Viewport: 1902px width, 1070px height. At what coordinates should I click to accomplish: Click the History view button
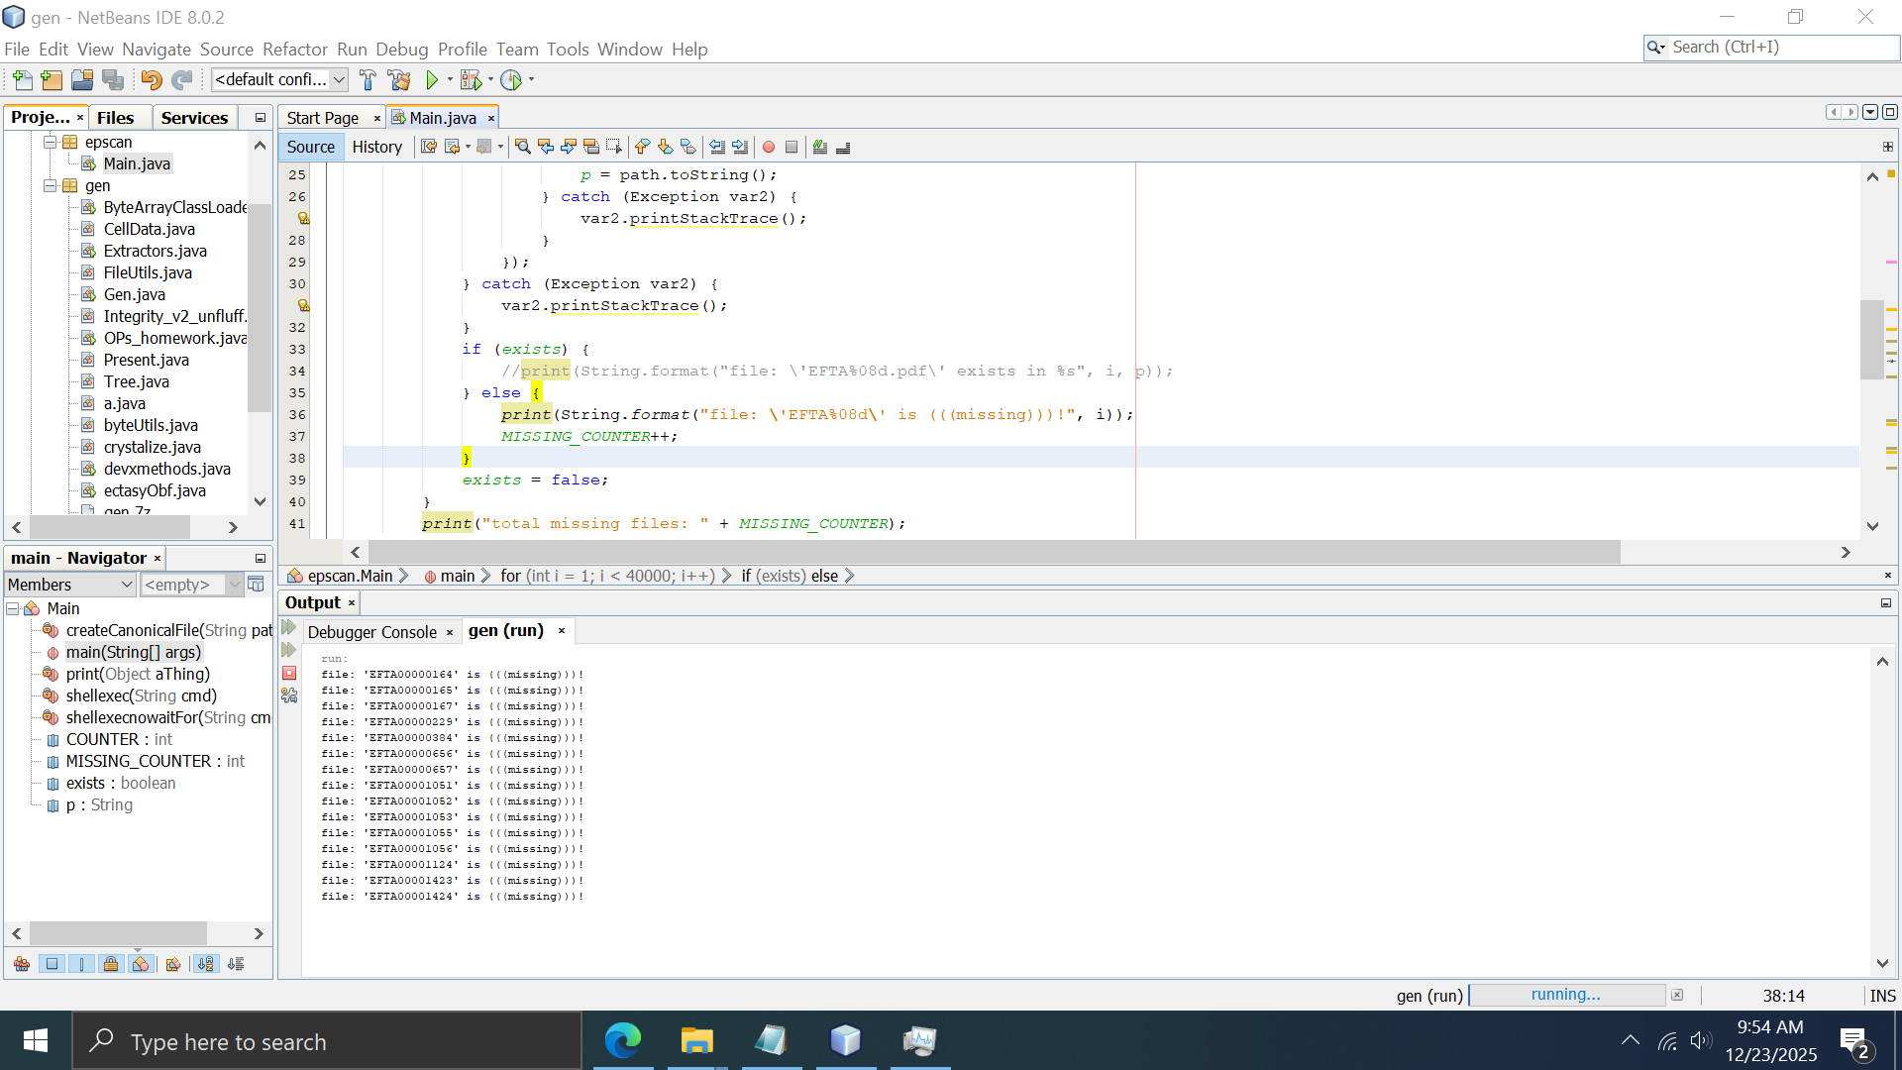(x=376, y=147)
